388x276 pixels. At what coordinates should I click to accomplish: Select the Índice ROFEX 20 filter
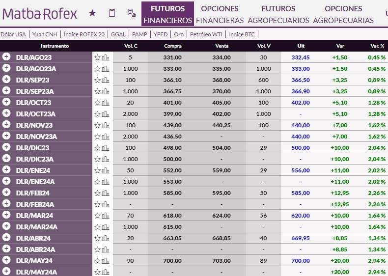(x=84, y=34)
